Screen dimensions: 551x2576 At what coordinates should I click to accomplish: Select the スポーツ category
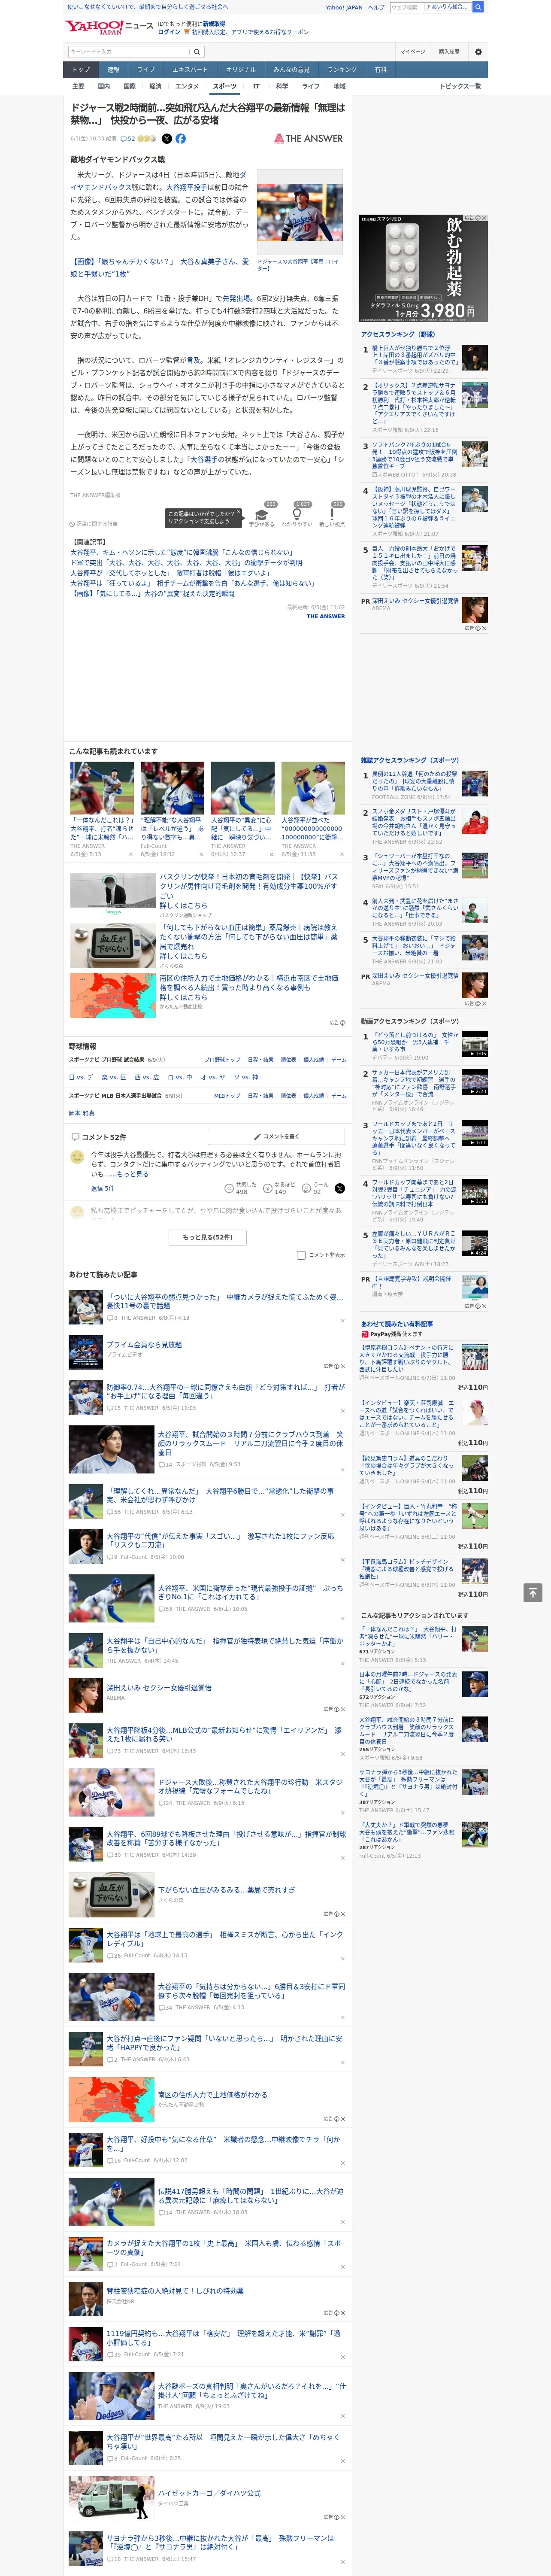225,87
